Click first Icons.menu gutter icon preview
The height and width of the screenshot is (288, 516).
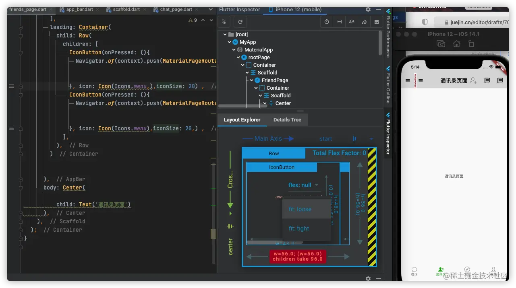click(11, 86)
